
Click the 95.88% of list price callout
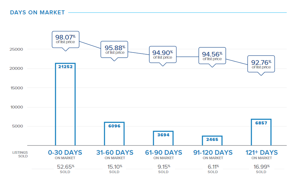115,49
